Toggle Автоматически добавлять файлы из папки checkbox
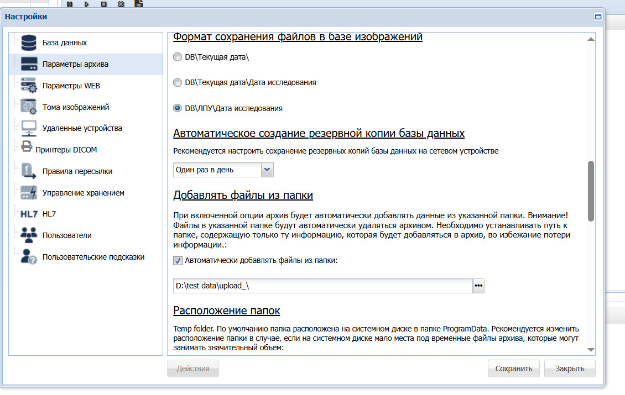 click(x=178, y=260)
